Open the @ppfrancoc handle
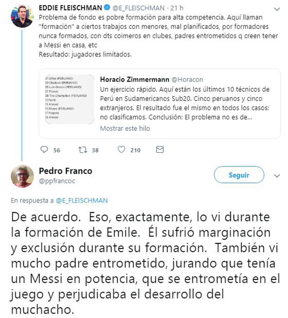288x318 pixels. pyautogui.click(x=57, y=181)
